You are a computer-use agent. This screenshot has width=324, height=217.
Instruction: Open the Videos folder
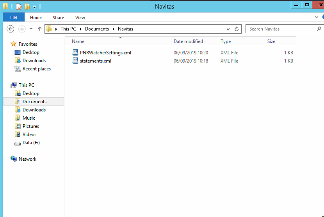click(29, 135)
